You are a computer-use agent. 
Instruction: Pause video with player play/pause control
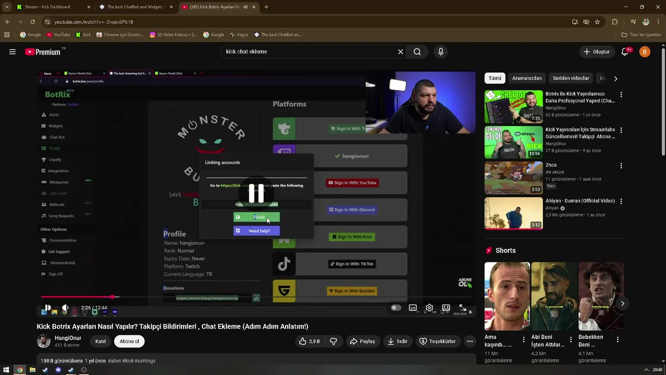pyautogui.click(x=47, y=308)
